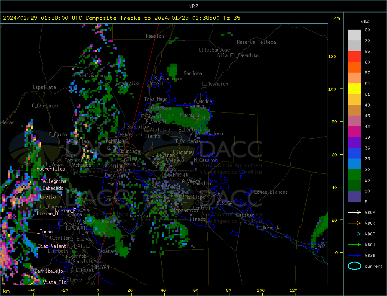
Task: Click the Clla.El_Cavadito label on map
Action: pos(238,55)
